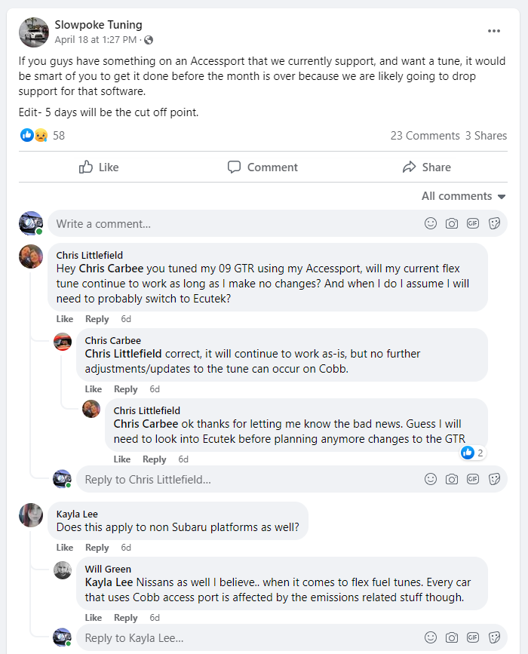Image resolution: width=528 pixels, height=654 pixels.
Task: Click the sticker icon in Reply to Chris Littlefield box
Action: (x=494, y=479)
